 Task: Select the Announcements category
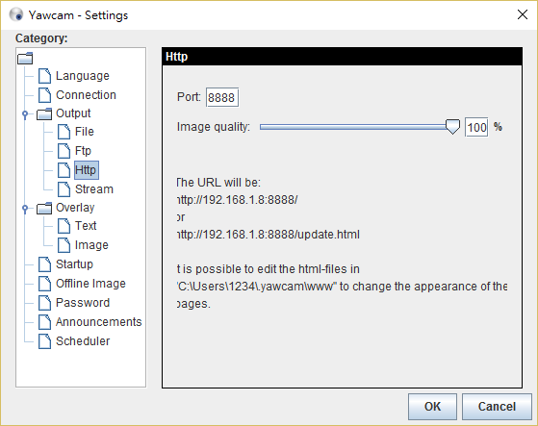tap(98, 322)
